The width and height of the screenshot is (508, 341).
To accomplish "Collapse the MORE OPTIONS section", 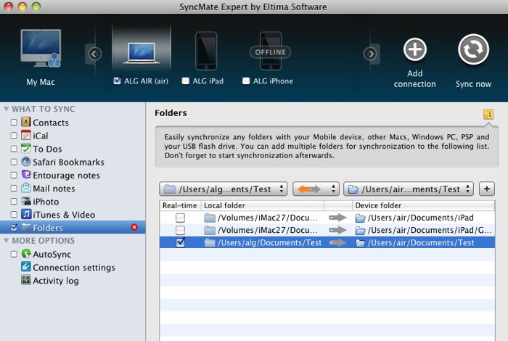I will [6, 241].
